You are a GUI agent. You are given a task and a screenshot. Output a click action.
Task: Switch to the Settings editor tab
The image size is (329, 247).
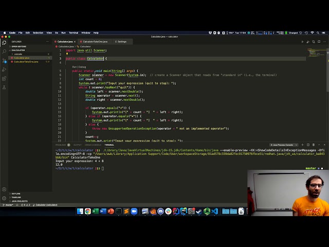122,42
